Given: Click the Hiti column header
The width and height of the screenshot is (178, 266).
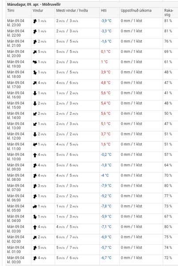Looking at the screenshot, I should (104, 11).
